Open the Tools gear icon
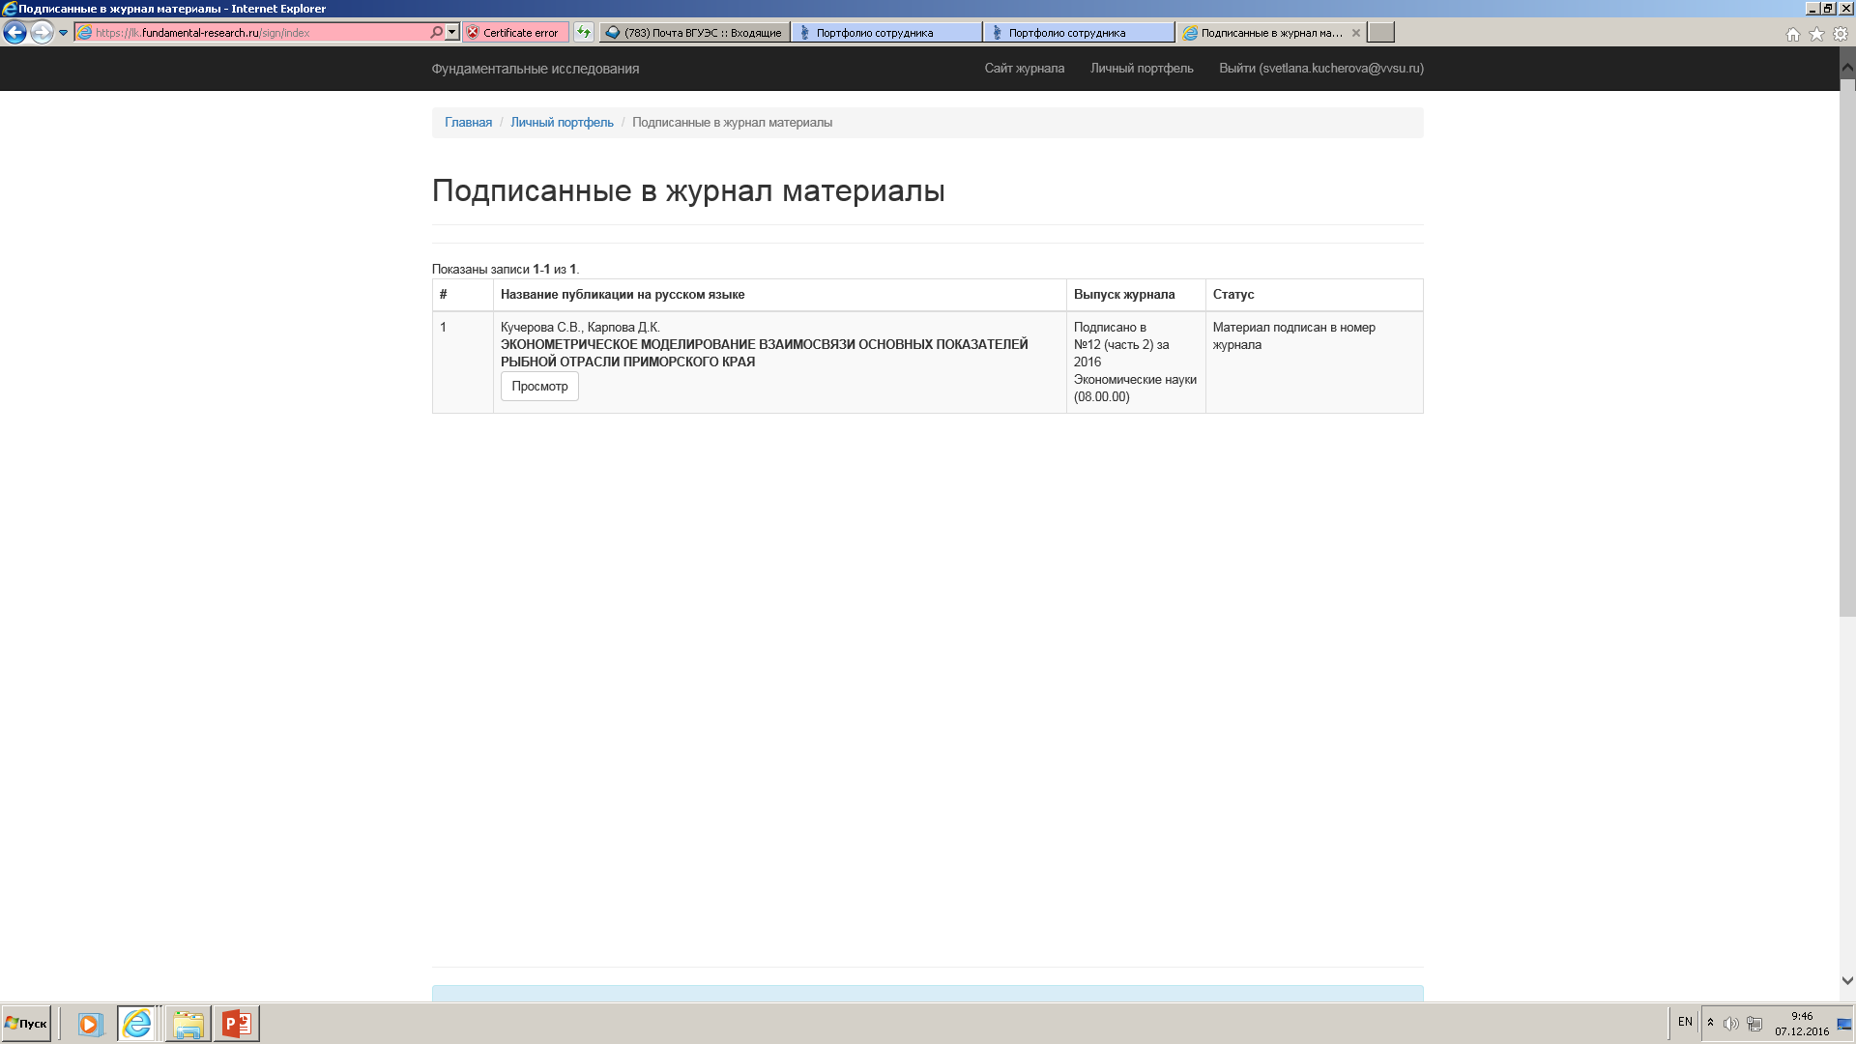This screenshot has height=1044, width=1856. click(1841, 34)
